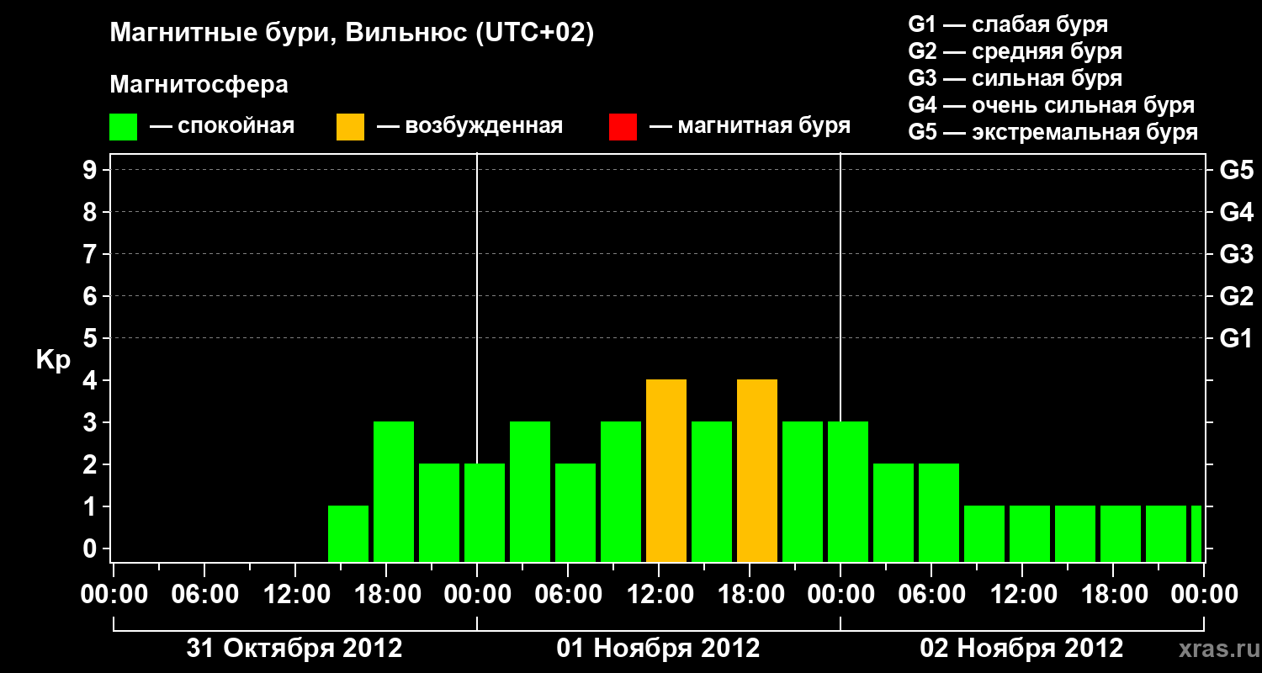Click the 'Магнитосфера' heading

(199, 85)
